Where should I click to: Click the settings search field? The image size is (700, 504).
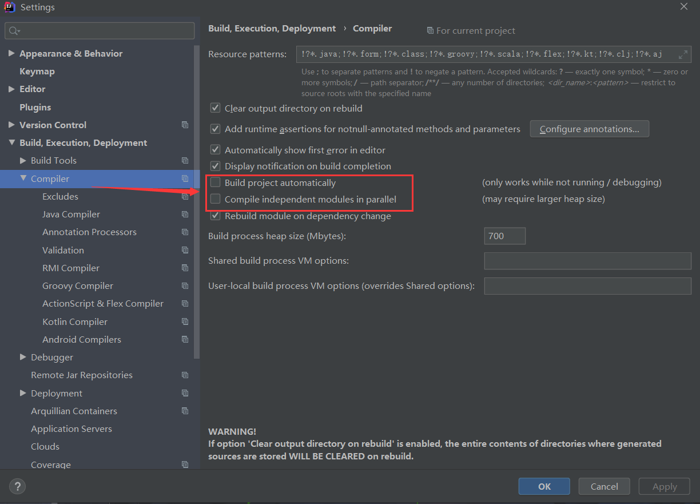pos(100,31)
